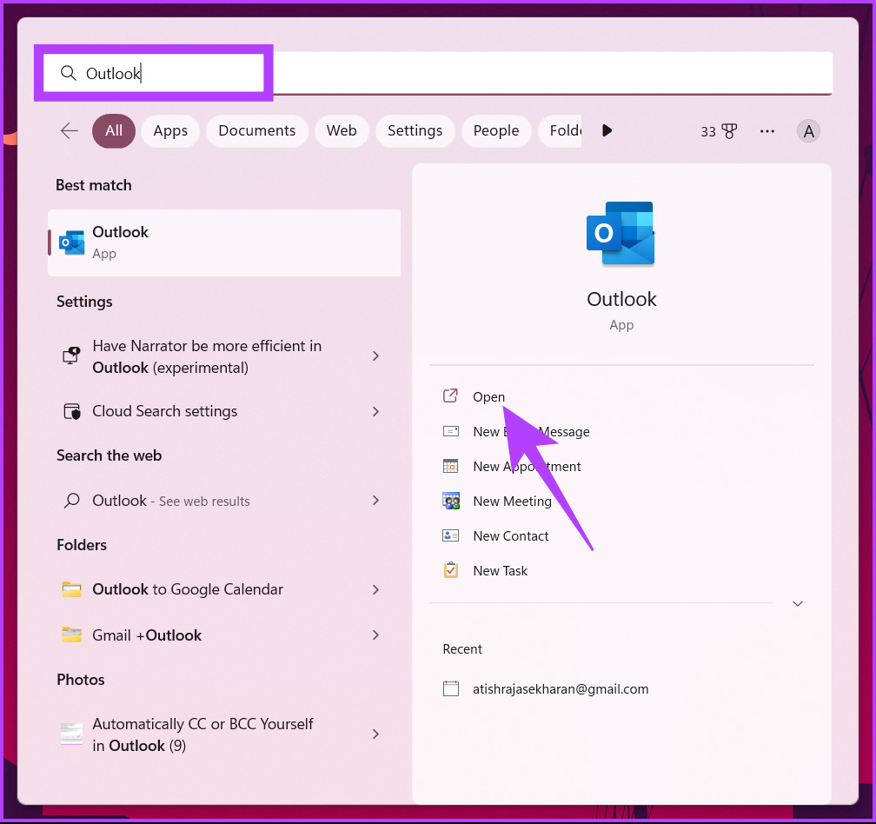Switch to the People filter tab
The width and height of the screenshot is (876, 824).
[x=496, y=130]
